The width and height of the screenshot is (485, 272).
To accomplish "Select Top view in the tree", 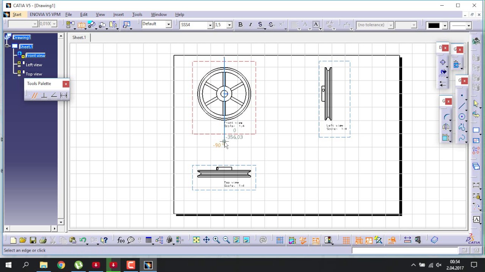I will [34, 74].
